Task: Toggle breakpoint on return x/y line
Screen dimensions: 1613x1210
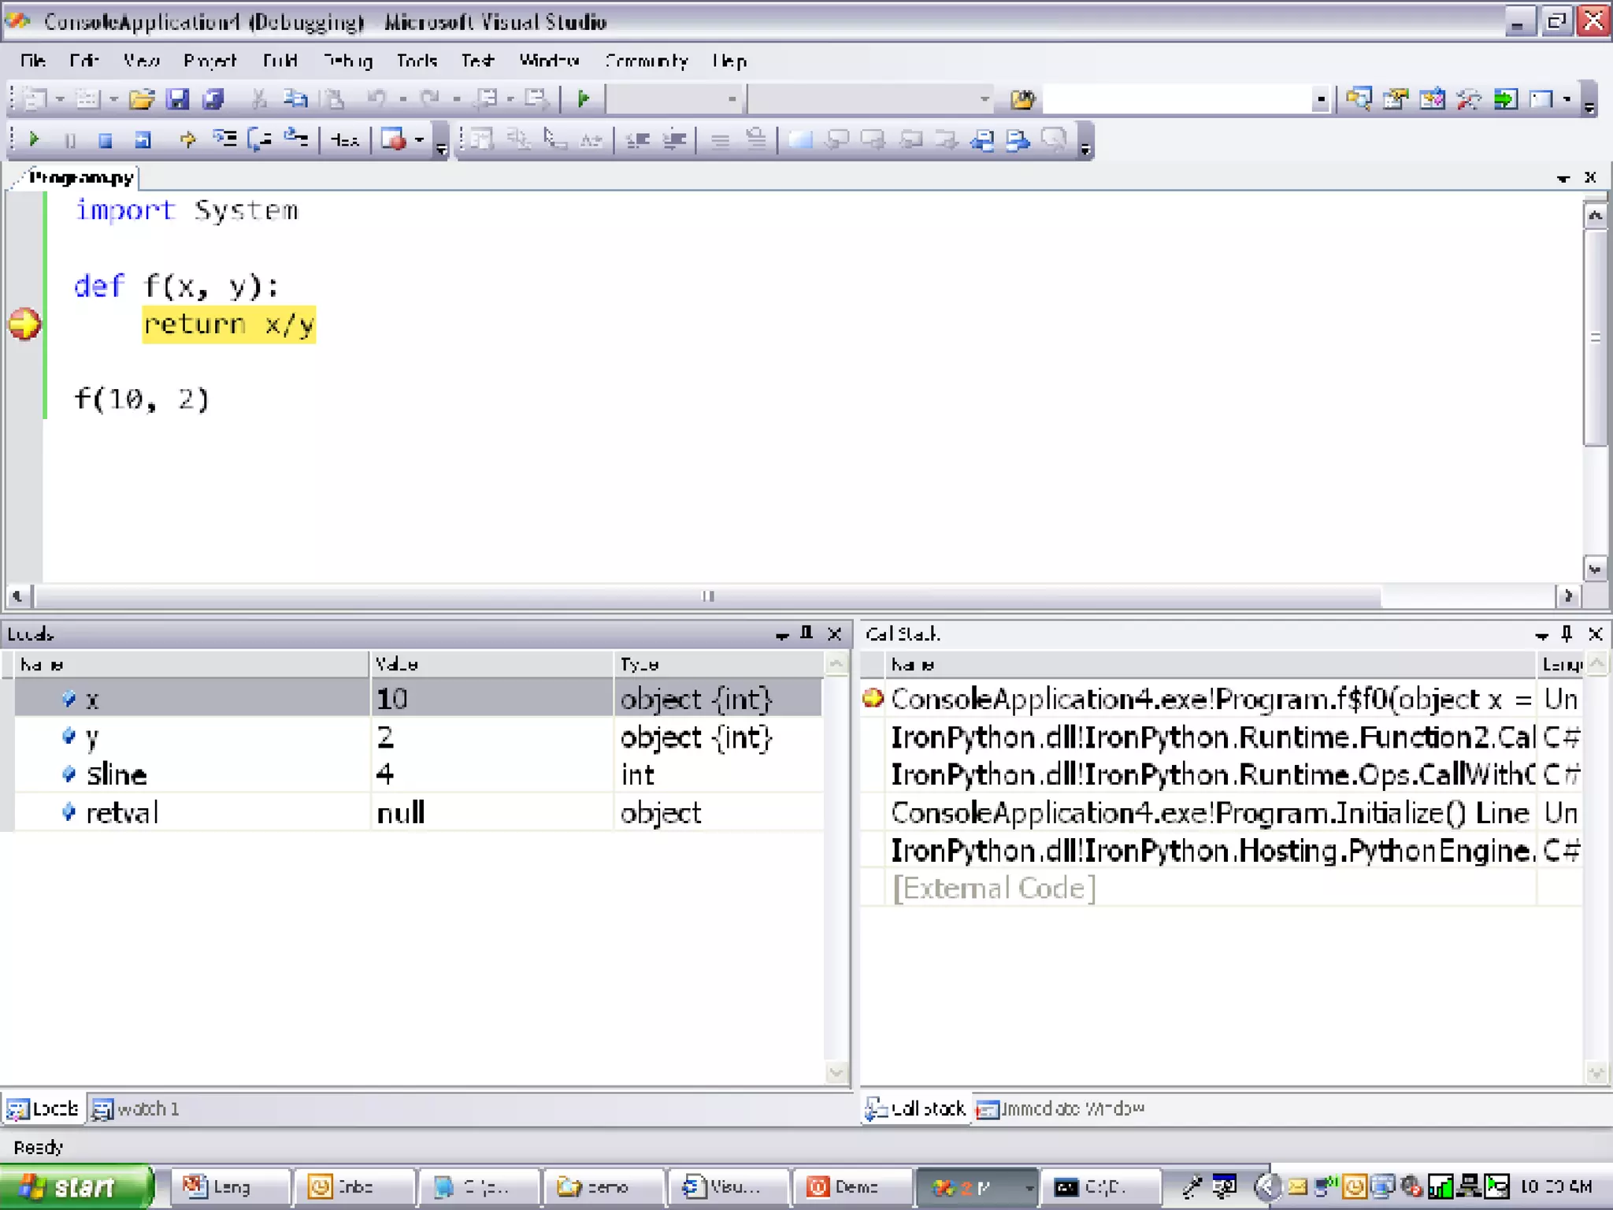Action: [24, 324]
